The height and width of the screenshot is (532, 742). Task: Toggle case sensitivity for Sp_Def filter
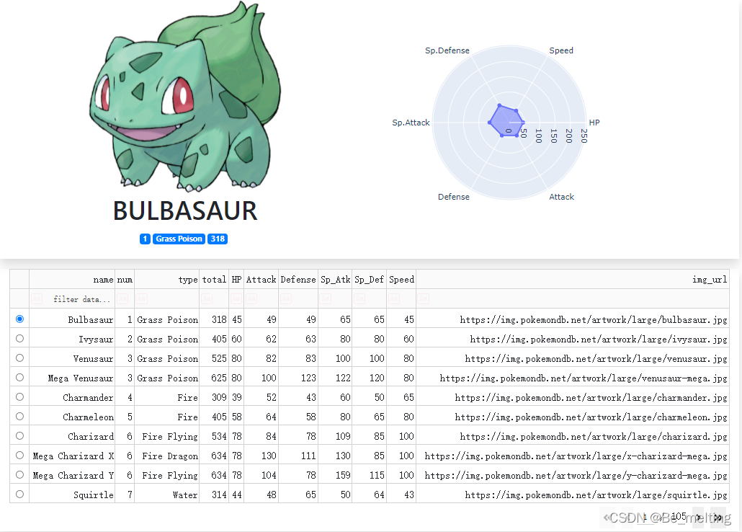click(x=359, y=299)
